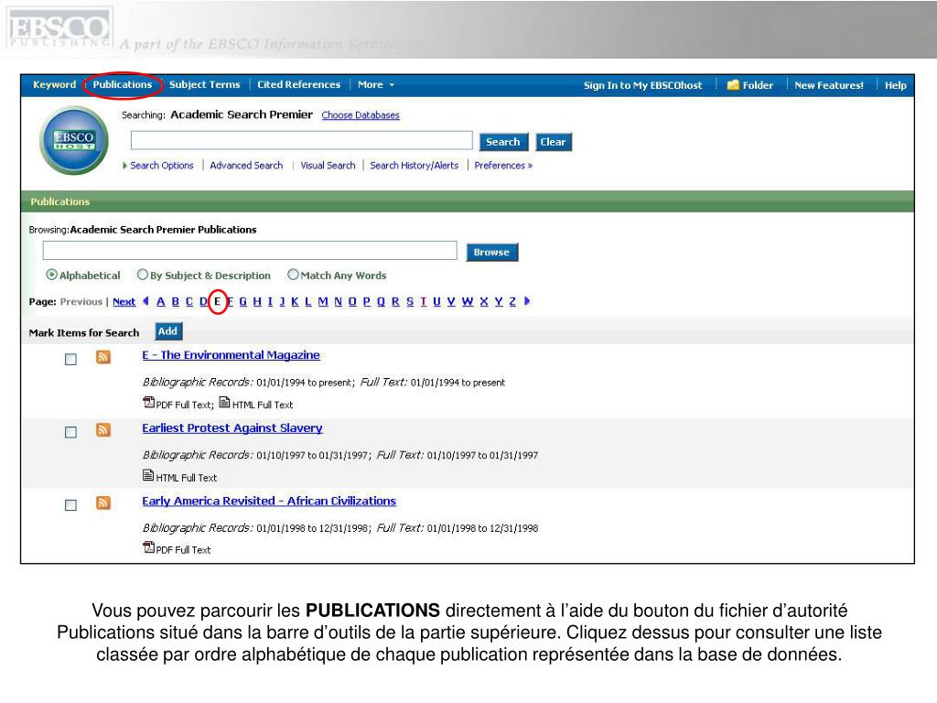The height and width of the screenshot is (703, 937).
Task: Open E - The Environmental Magazine title link
Action: tap(231, 355)
